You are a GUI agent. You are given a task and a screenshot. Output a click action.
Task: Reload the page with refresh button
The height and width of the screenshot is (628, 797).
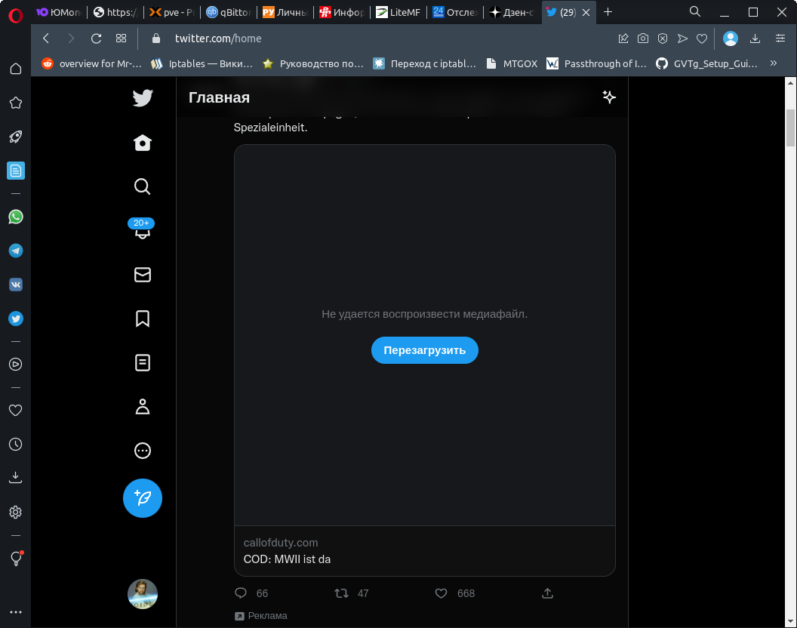coord(96,38)
